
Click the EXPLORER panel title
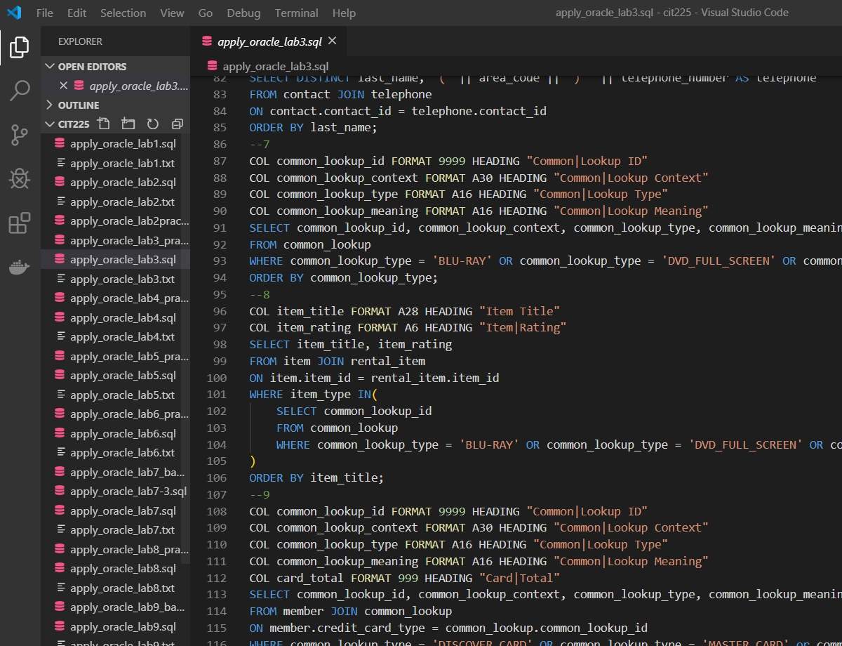pos(80,41)
